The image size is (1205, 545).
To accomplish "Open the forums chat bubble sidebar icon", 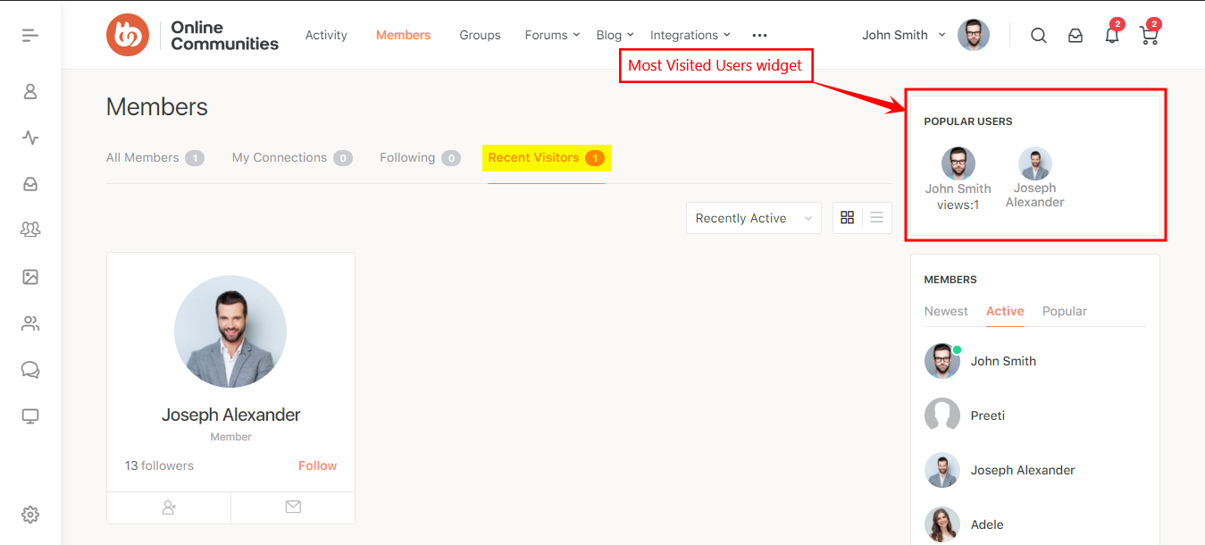I will 29,369.
